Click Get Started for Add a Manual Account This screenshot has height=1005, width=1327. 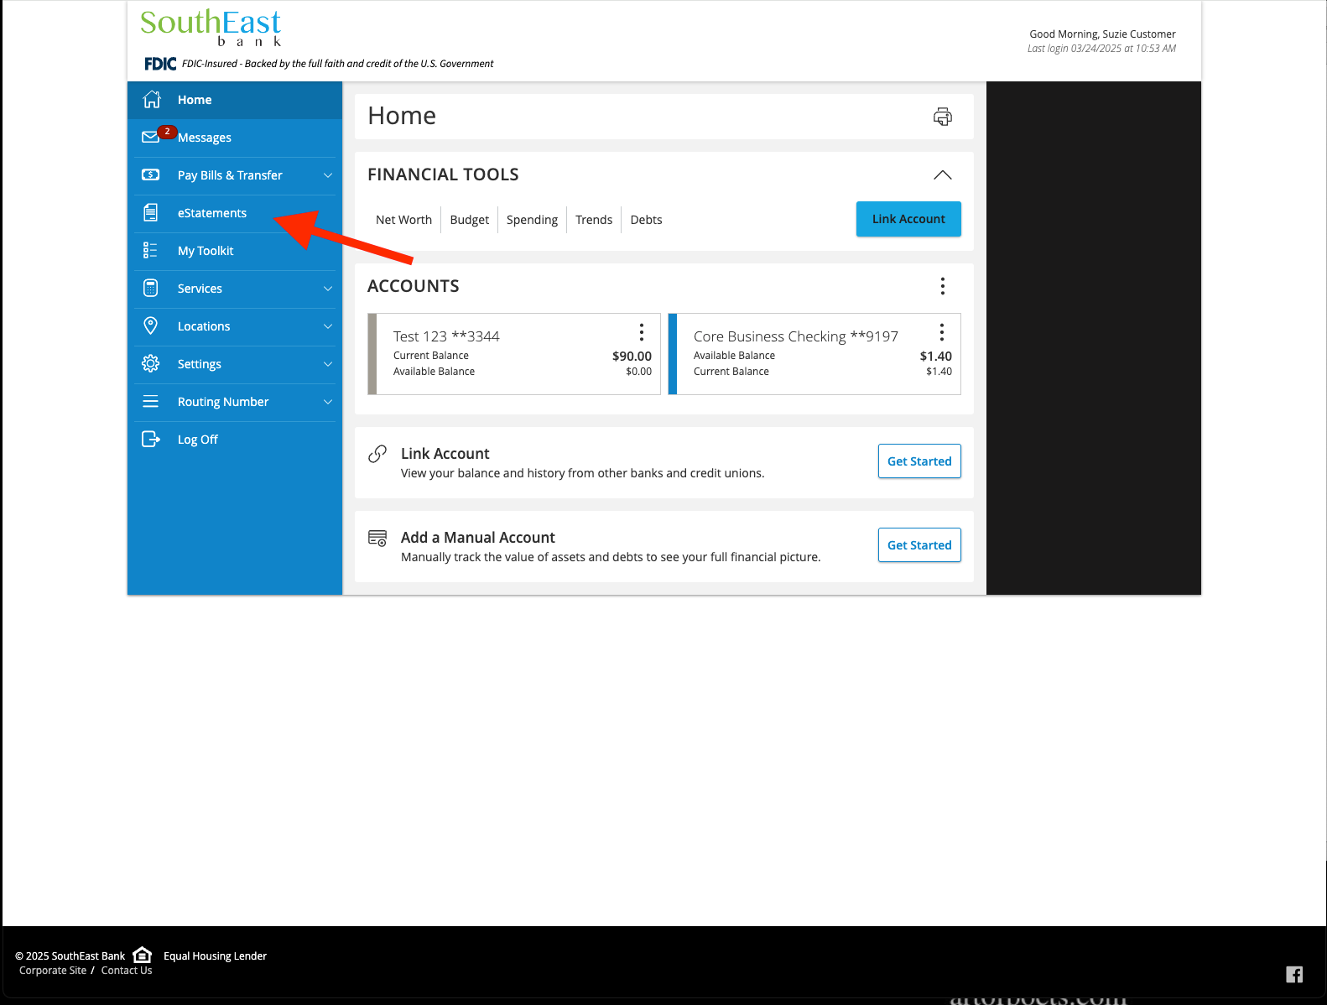[919, 545]
